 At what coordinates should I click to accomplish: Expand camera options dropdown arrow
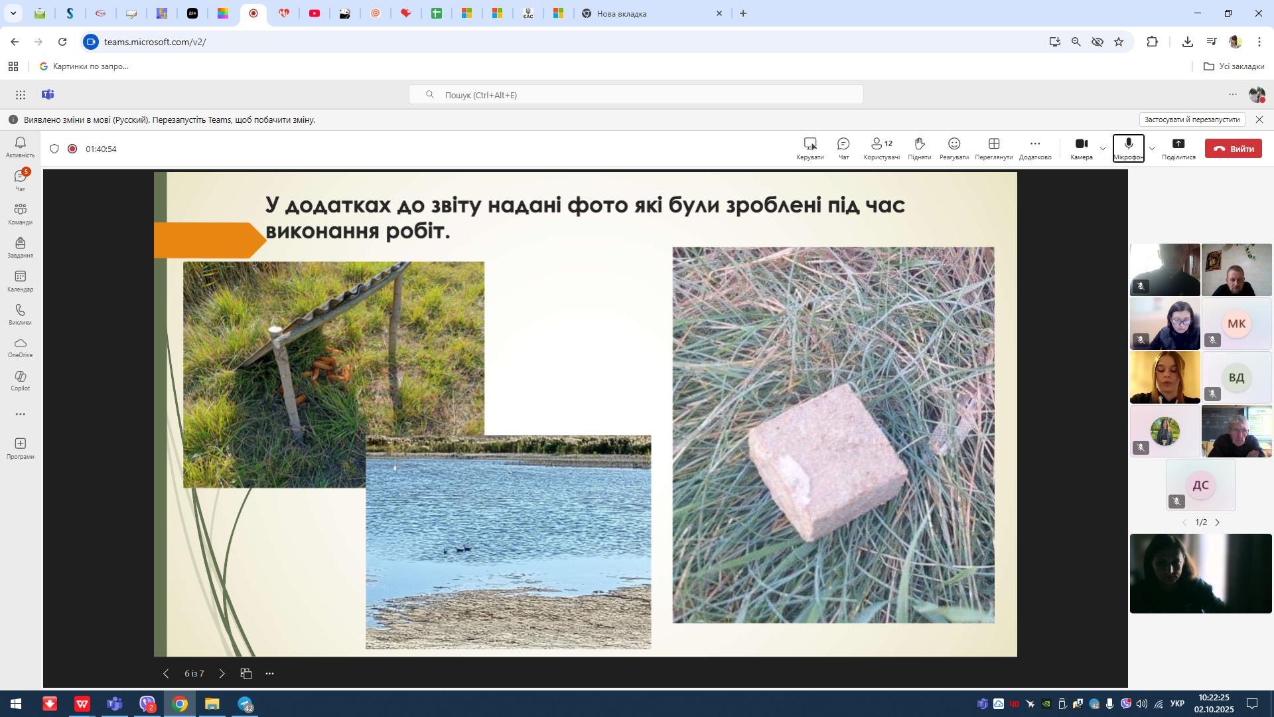point(1103,149)
